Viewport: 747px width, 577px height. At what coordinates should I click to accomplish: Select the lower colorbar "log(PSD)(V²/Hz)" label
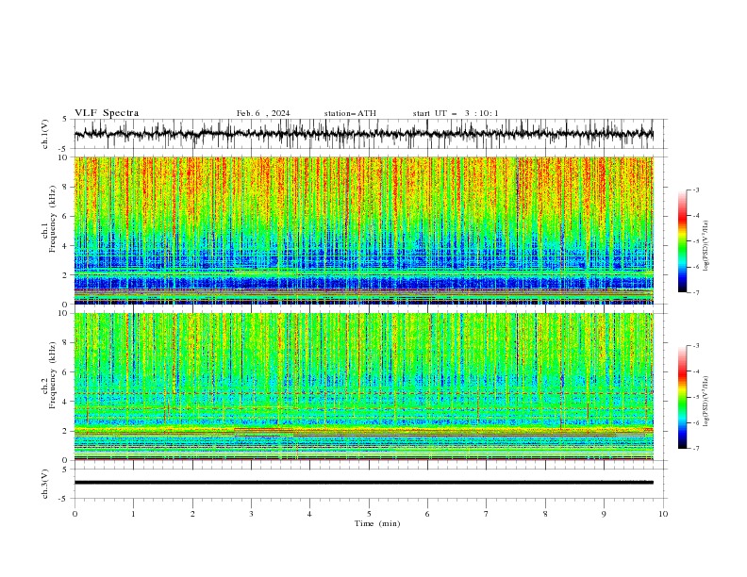click(706, 403)
